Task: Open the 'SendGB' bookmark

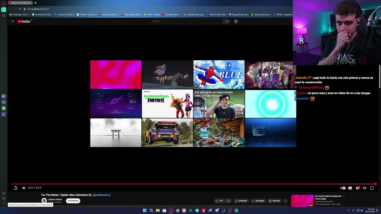Action: tap(194, 15)
